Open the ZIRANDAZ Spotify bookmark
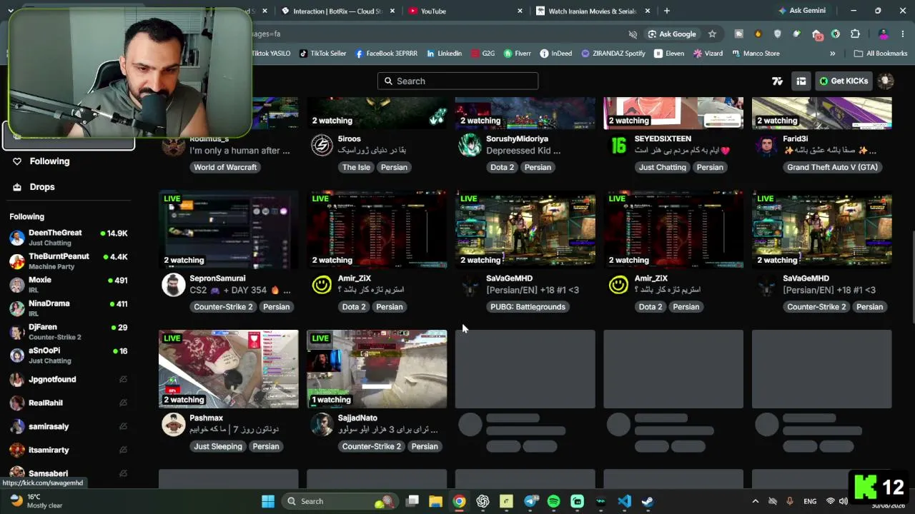 point(613,54)
